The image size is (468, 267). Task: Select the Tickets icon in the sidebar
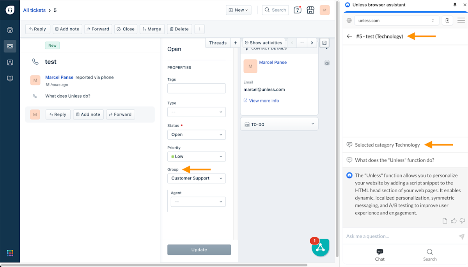click(x=10, y=46)
